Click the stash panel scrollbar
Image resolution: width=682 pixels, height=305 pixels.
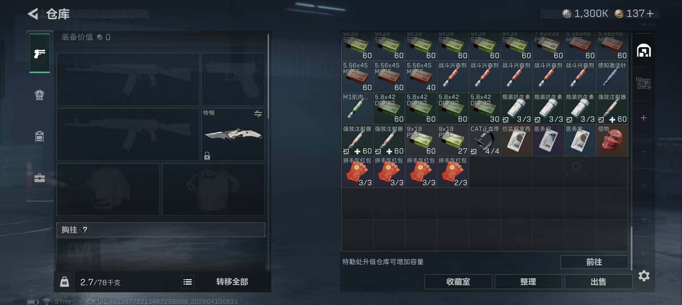(x=631, y=248)
